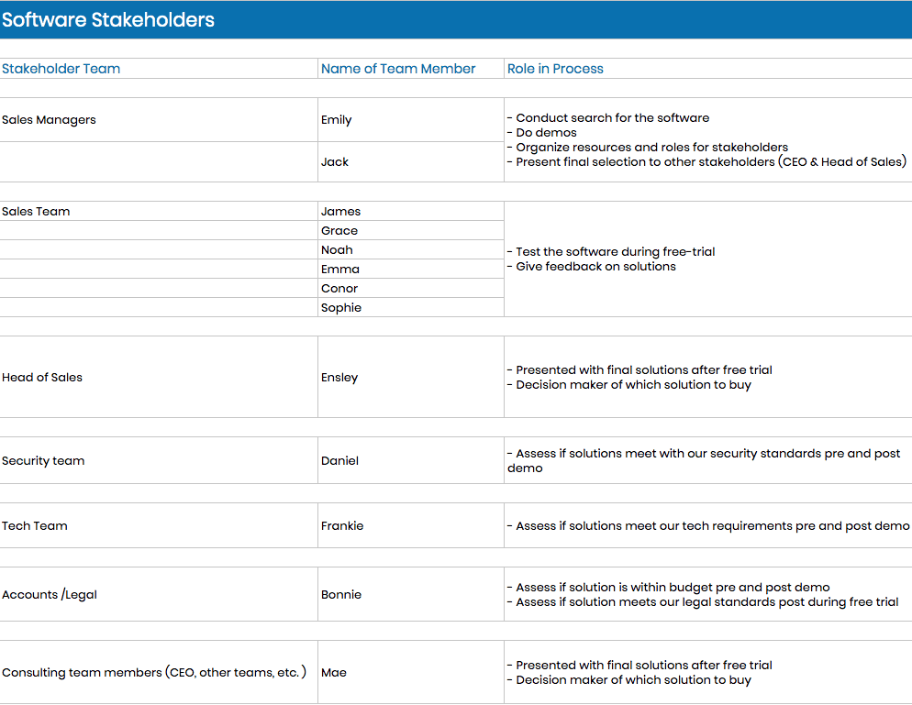This screenshot has width=912, height=705.
Task: Click the Stakeholder Team column header
Action: click(159, 69)
